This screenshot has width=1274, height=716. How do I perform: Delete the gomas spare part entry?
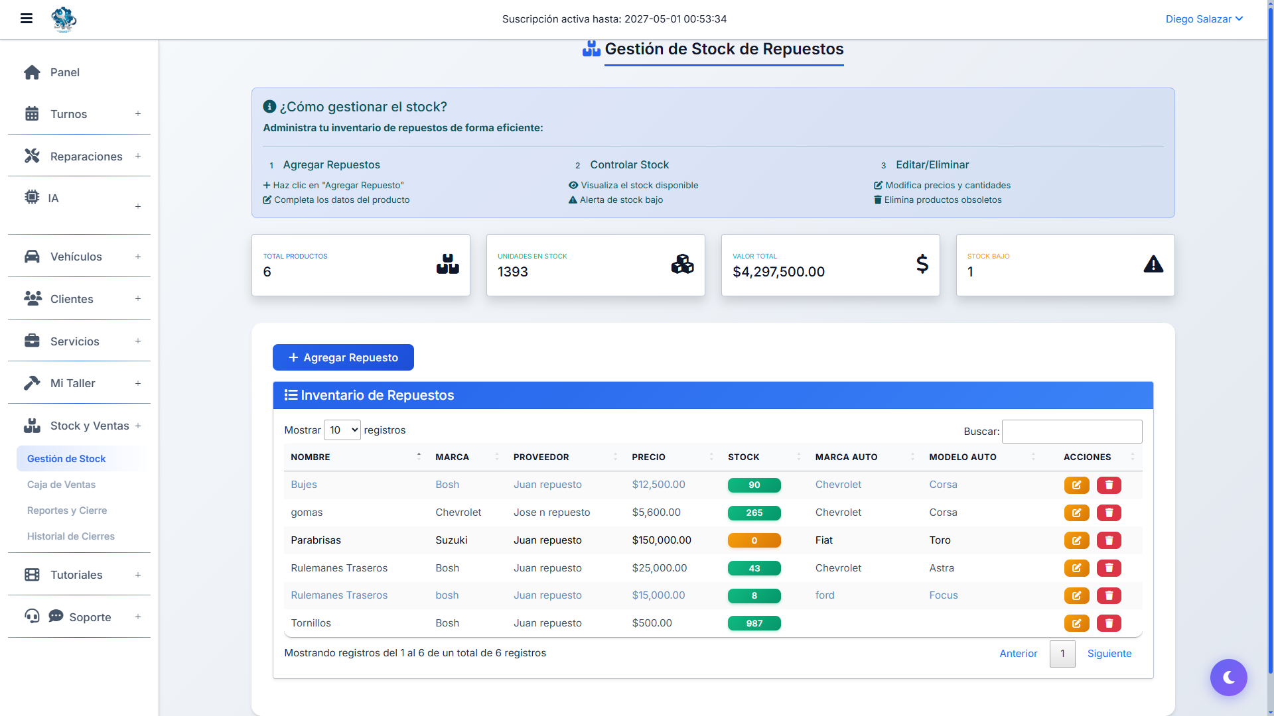[1109, 513]
